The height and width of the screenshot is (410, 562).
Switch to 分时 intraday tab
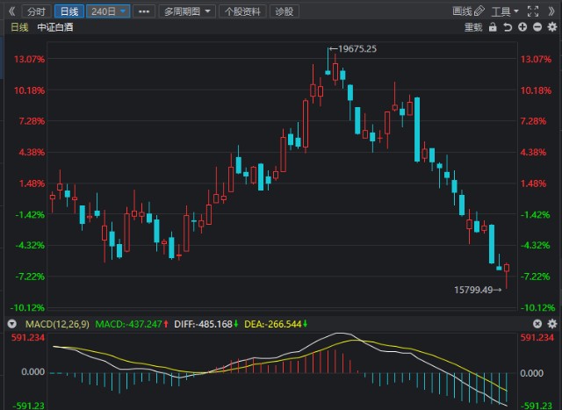[35, 11]
